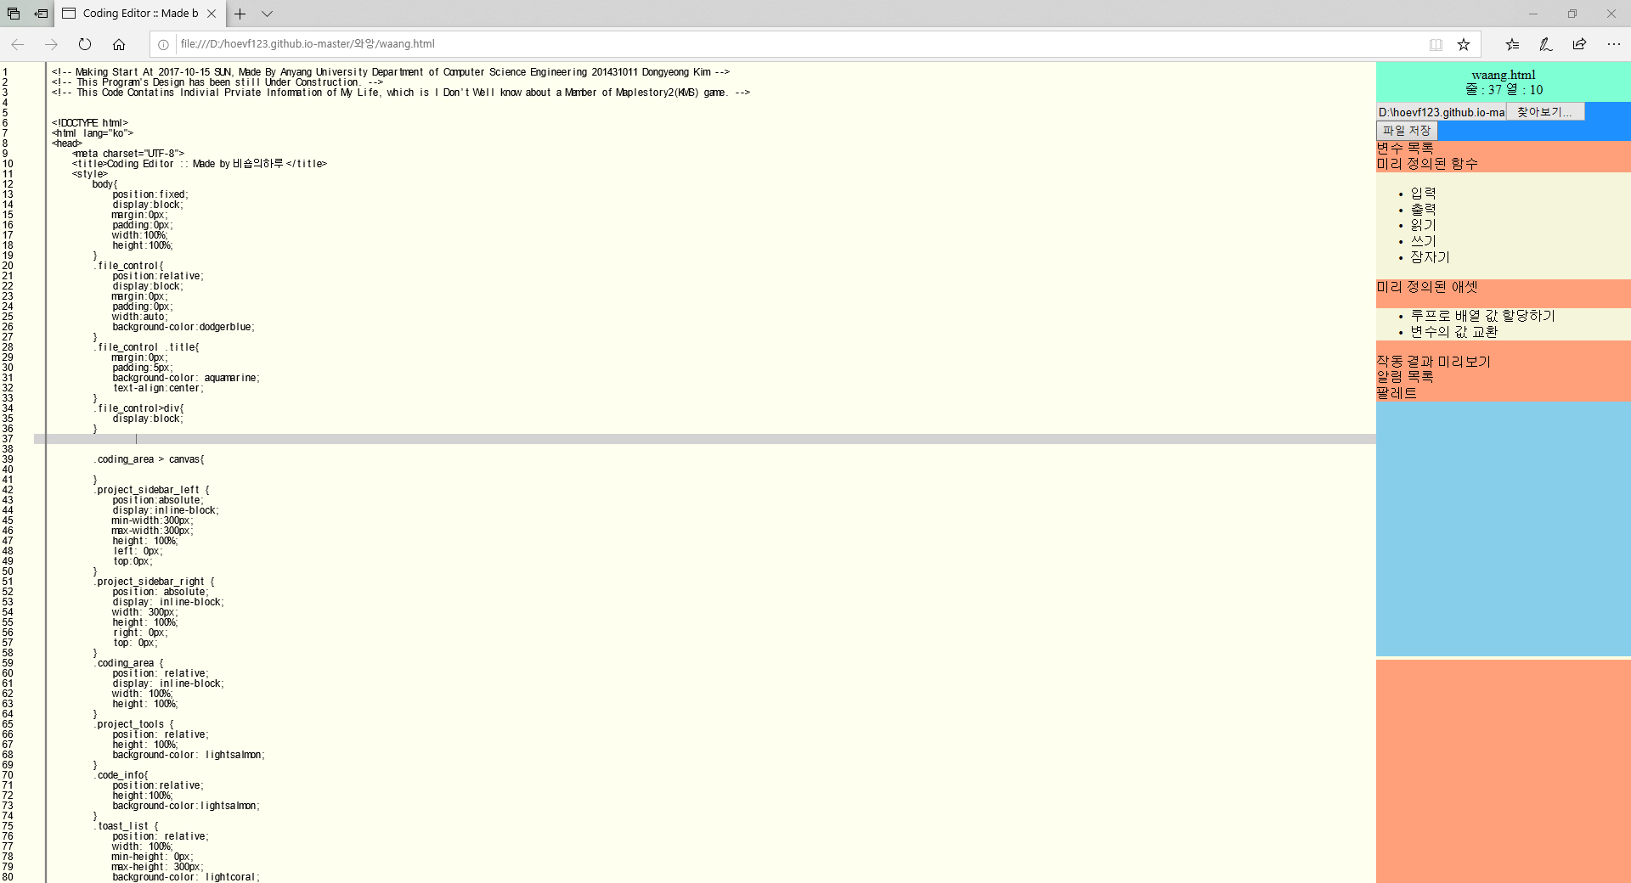Open site information from the address bar

161,44
